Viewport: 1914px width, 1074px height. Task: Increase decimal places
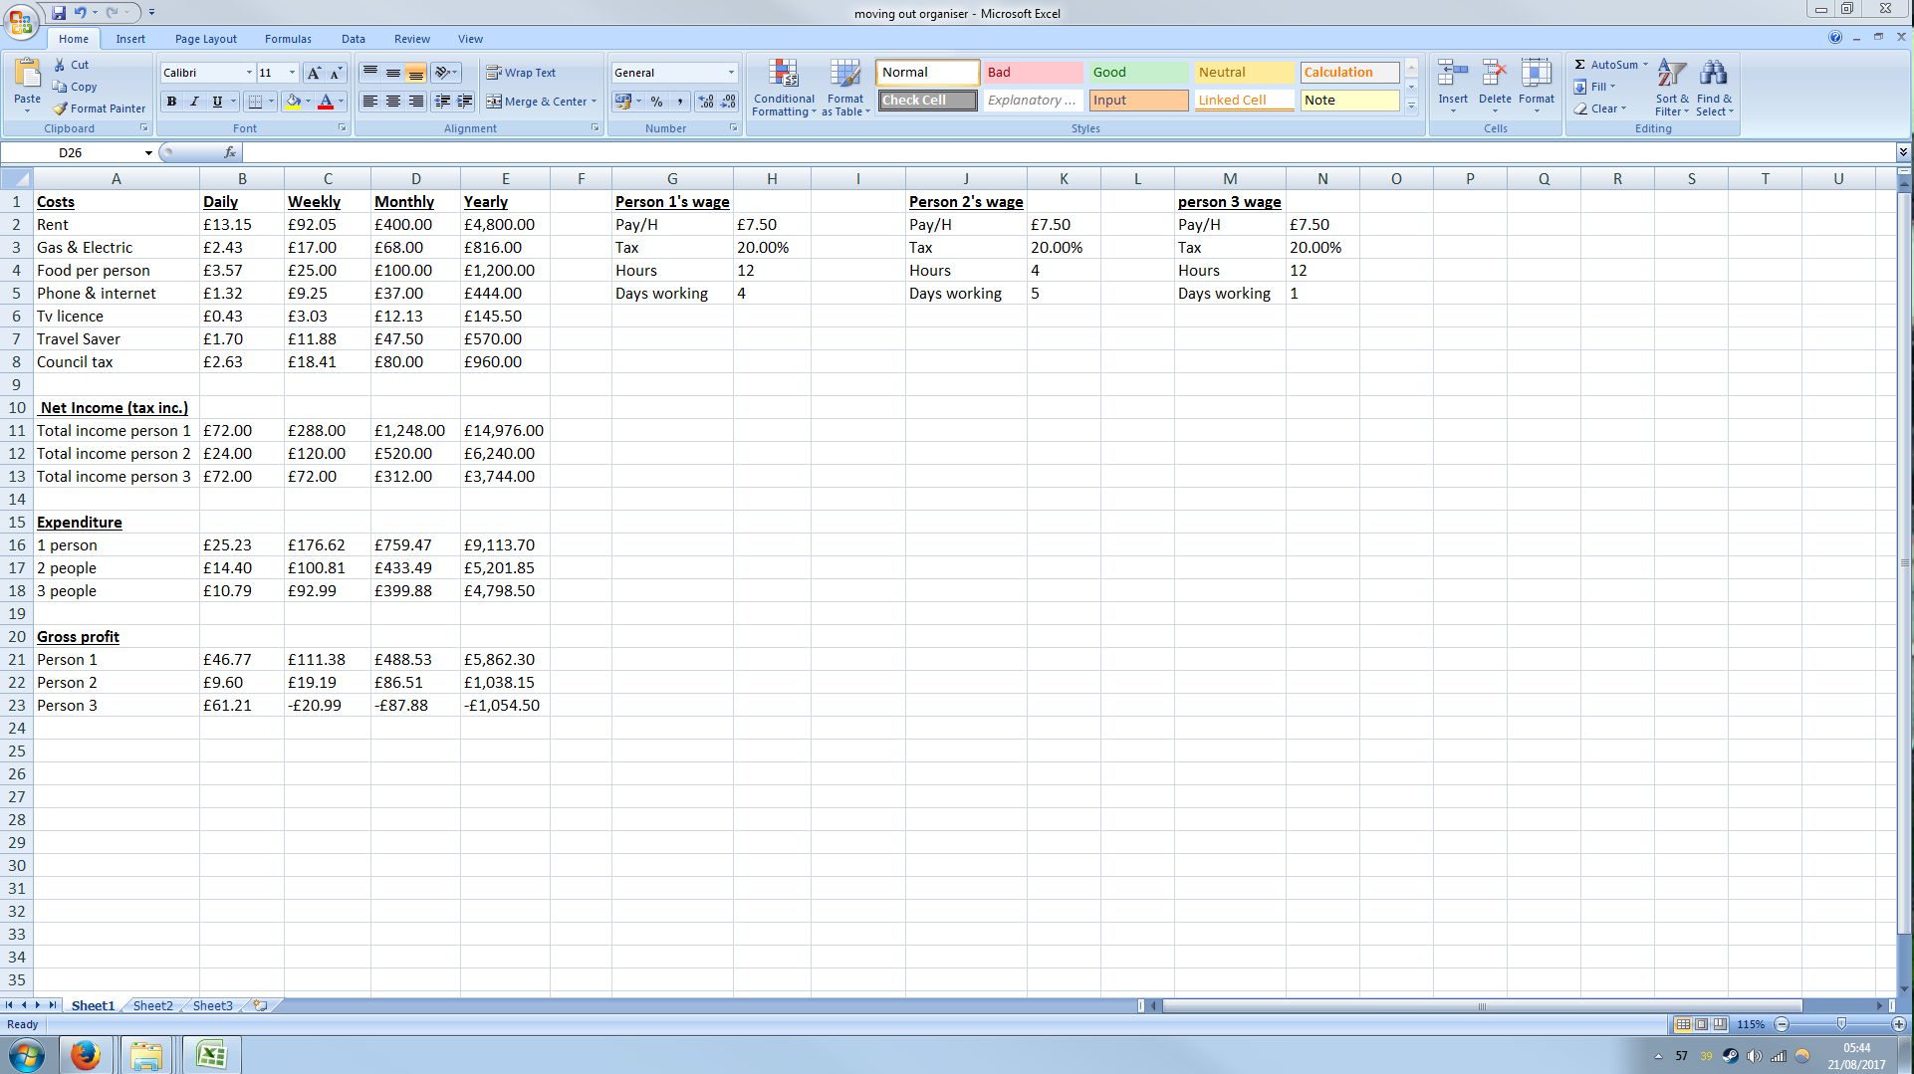(x=706, y=102)
